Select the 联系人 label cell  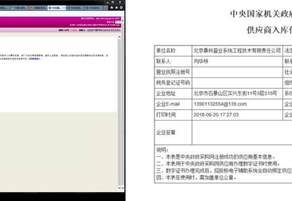(173, 61)
